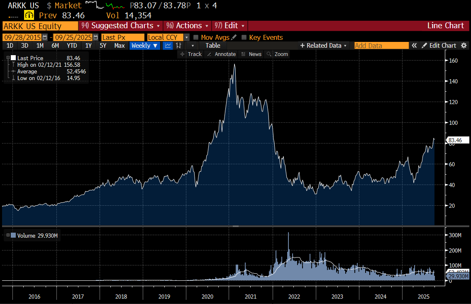Click the Line Chart title label

446,26
